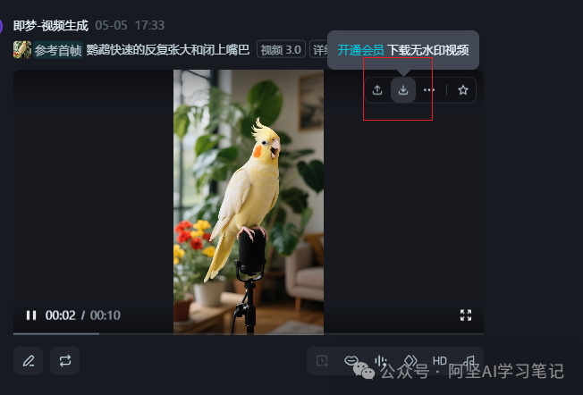Click the video progress bar
Screen dimensions: 583x395
tap(249, 333)
